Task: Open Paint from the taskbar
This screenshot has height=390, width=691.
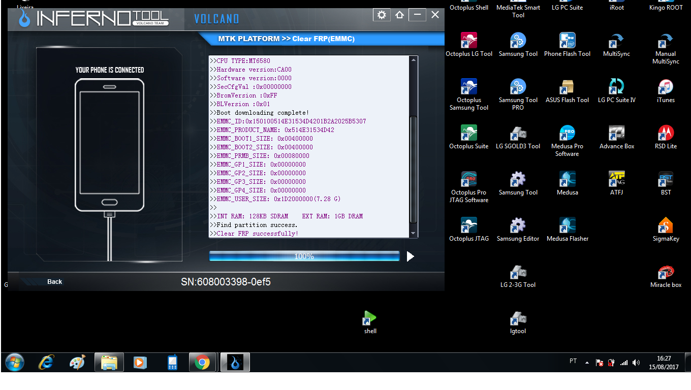Action: [77, 362]
